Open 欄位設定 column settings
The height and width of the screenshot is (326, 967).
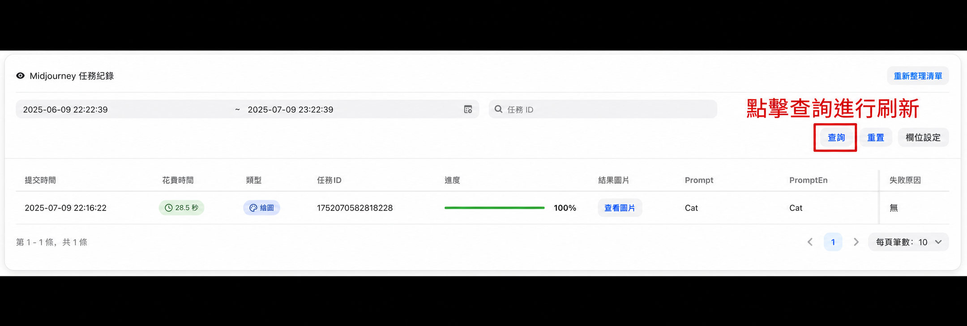tap(923, 137)
